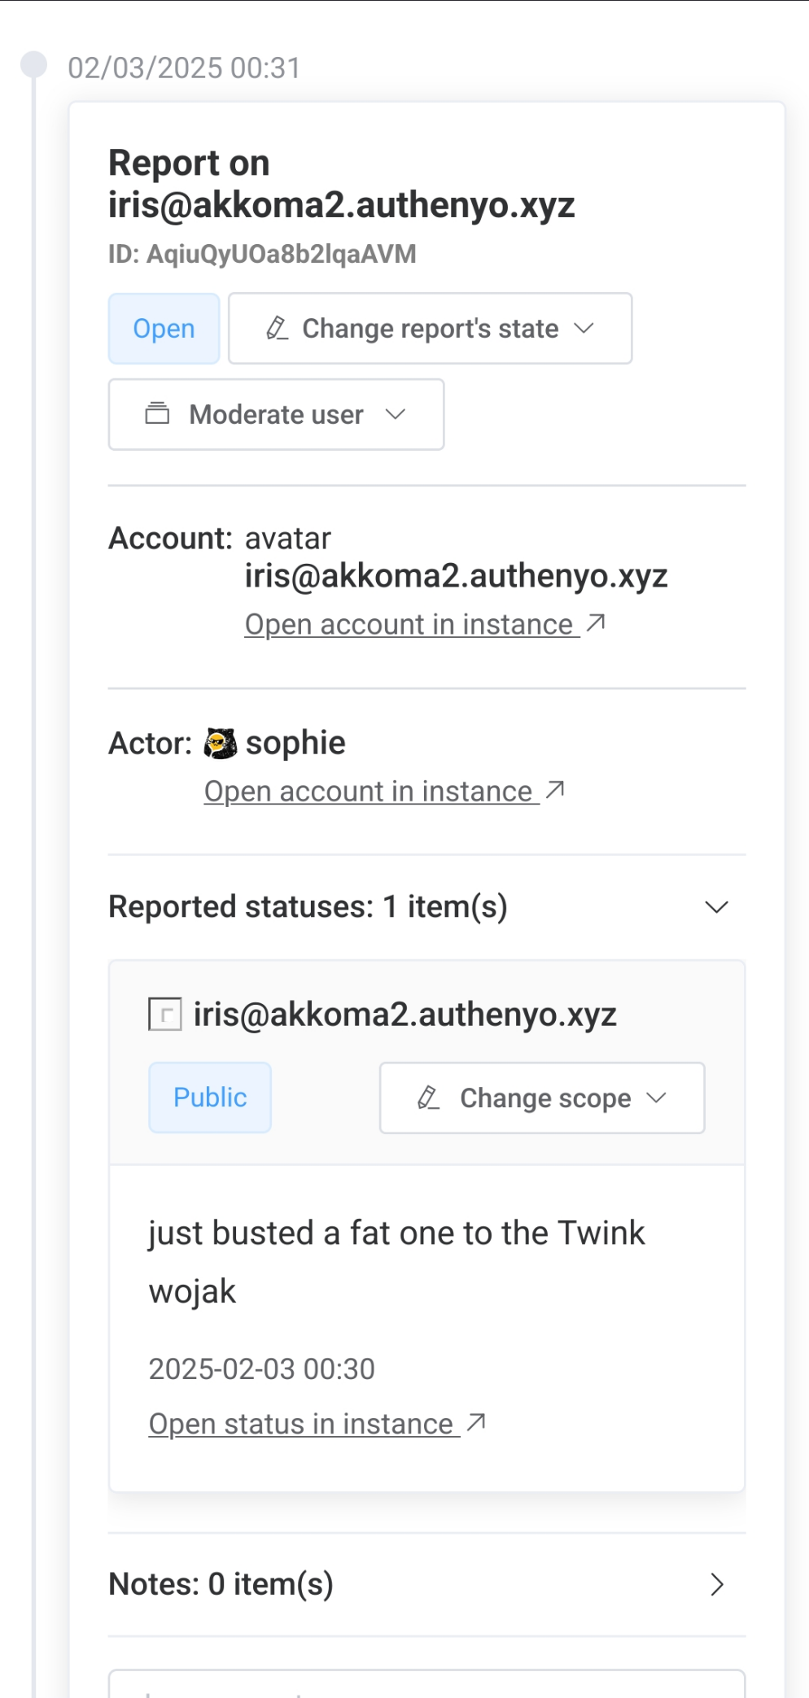This screenshot has width=809, height=1698.
Task: Open the Change scope dropdown
Action: tap(542, 1098)
